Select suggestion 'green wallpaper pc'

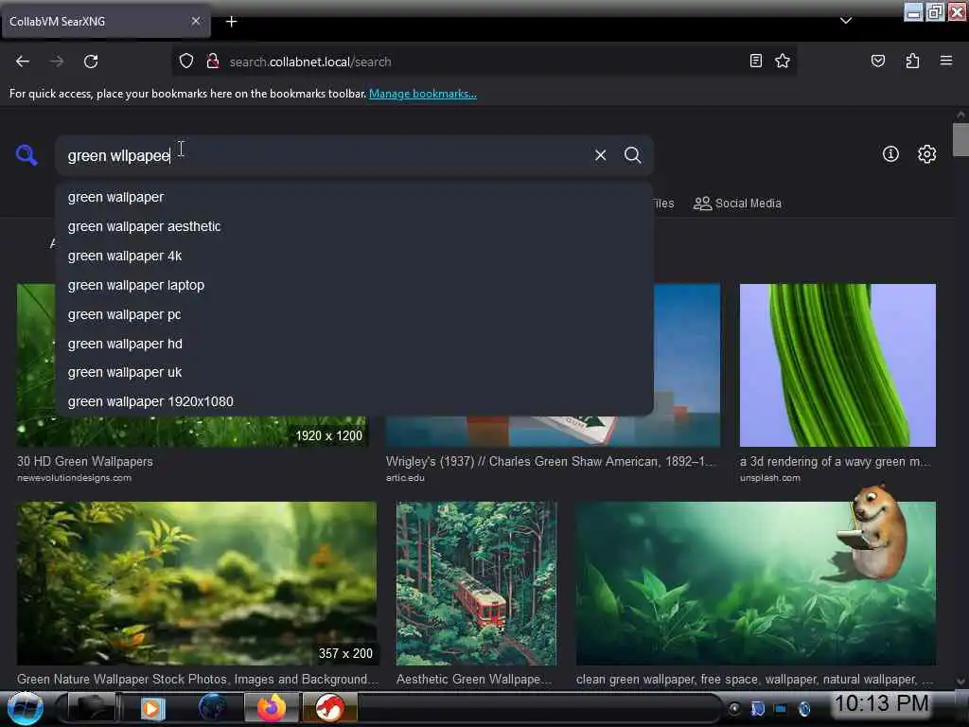[x=354, y=314]
